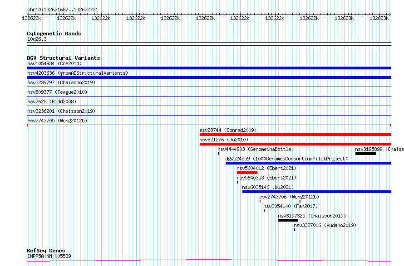Select the nsv3195899 label text
404x266 pixels.
pos(379,149)
